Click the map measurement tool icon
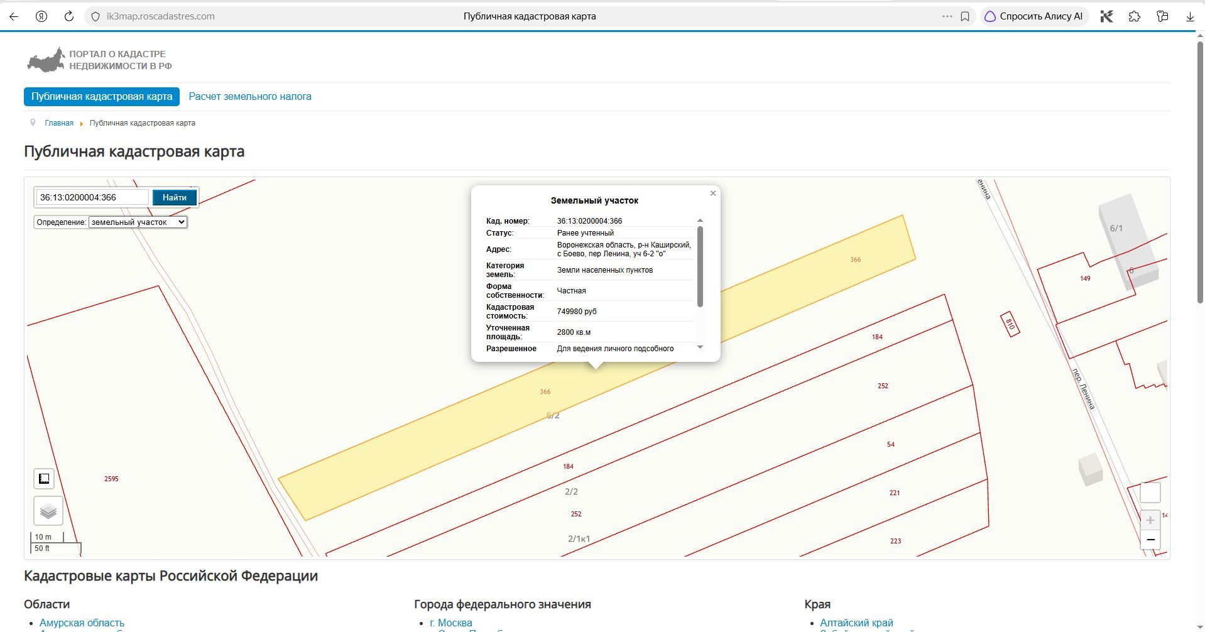1205x632 pixels. 44,479
